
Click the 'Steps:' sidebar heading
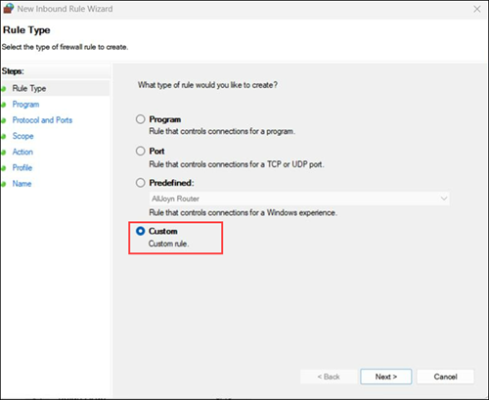coord(13,71)
